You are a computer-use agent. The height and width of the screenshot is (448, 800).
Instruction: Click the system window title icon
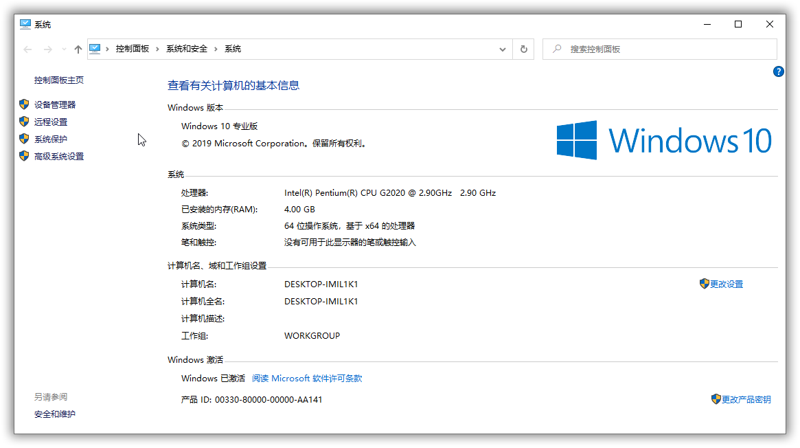click(x=25, y=24)
